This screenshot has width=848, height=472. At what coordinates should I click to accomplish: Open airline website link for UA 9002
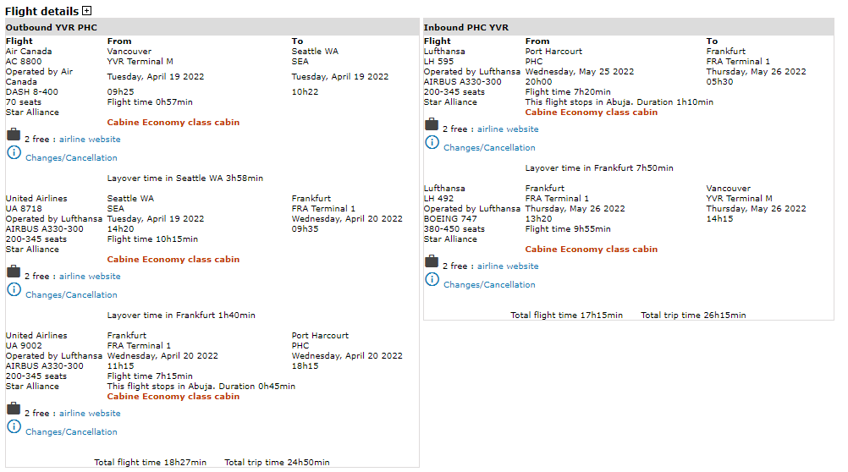pyautogui.click(x=90, y=414)
